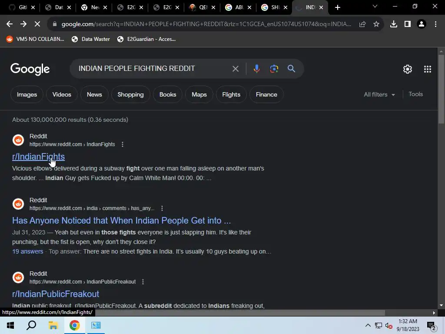View site info lock icon
Viewport: 445px width, 334px height.
click(x=55, y=24)
